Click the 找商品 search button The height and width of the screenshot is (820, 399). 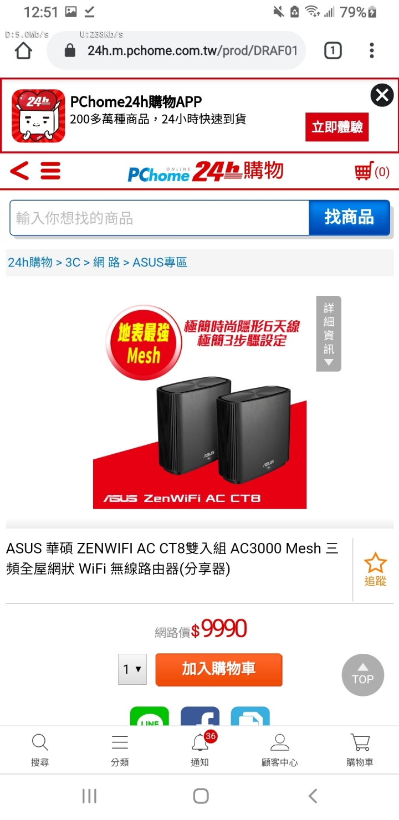coord(349,217)
